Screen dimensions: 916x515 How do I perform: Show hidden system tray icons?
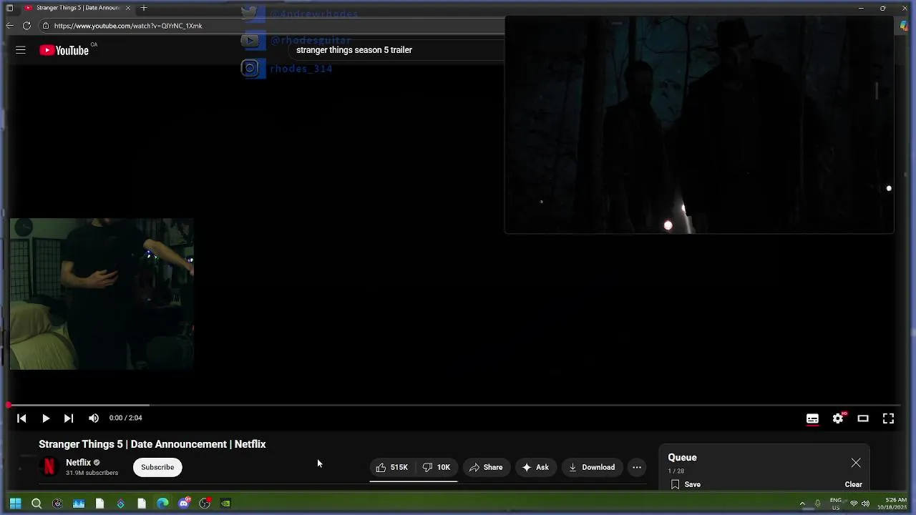[x=802, y=504]
